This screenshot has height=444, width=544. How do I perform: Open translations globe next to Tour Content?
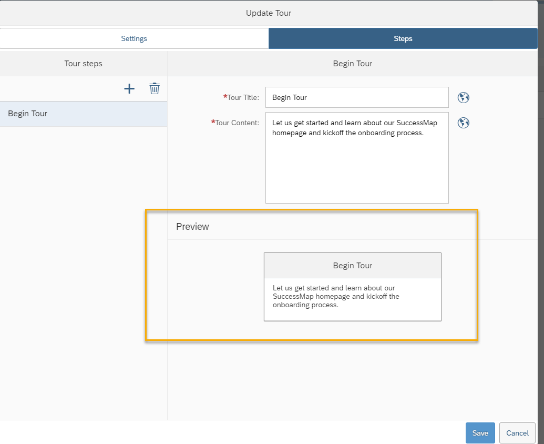(x=463, y=123)
